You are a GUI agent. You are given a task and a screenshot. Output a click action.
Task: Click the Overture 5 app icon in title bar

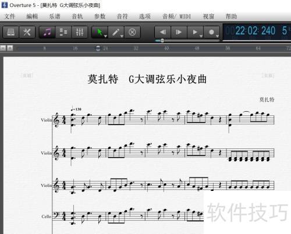4,5
